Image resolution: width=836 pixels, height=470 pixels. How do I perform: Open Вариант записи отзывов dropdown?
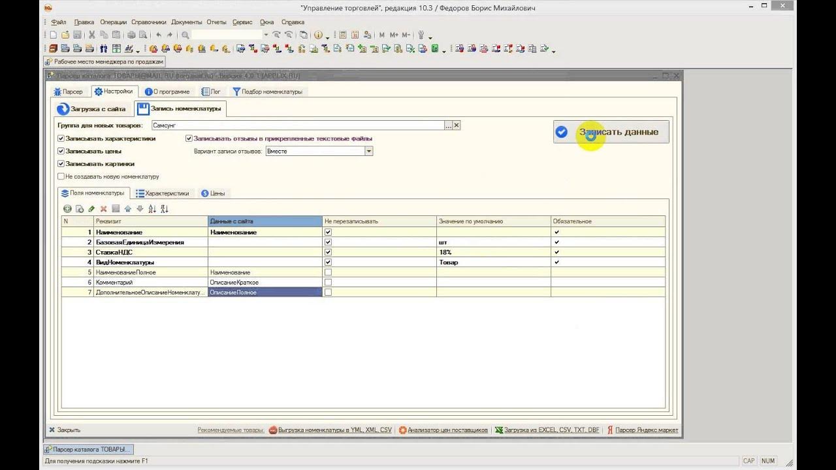point(369,151)
